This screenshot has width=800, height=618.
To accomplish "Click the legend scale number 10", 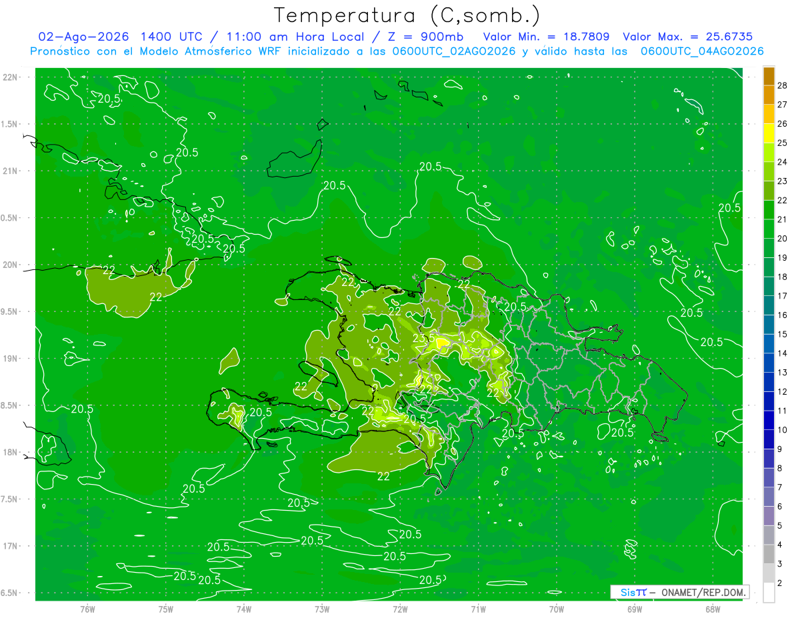I will tap(782, 430).
